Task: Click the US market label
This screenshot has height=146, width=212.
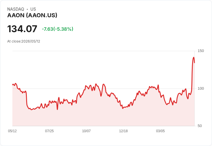Action: pos(33,9)
